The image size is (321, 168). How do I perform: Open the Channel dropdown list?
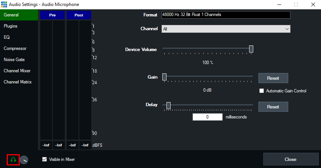pyautogui.click(x=226, y=29)
